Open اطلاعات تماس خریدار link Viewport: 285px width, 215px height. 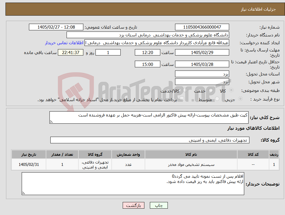coord(64,43)
